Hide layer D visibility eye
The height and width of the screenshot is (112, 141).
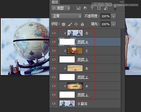point(54,33)
